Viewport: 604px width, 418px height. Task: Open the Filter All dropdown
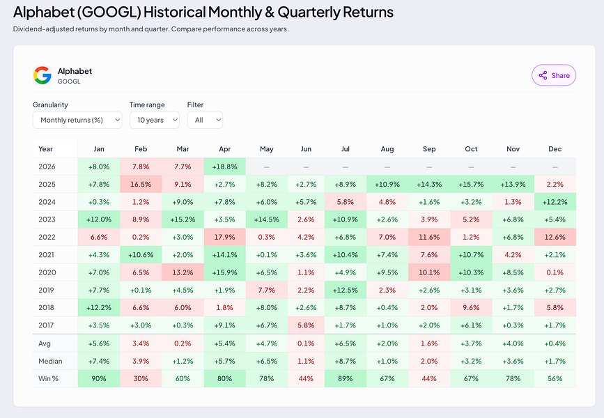click(x=205, y=120)
